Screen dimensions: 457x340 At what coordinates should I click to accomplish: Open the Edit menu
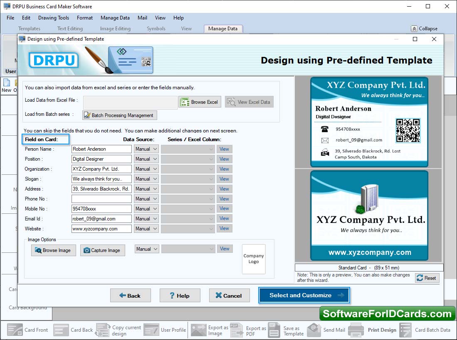point(26,18)
